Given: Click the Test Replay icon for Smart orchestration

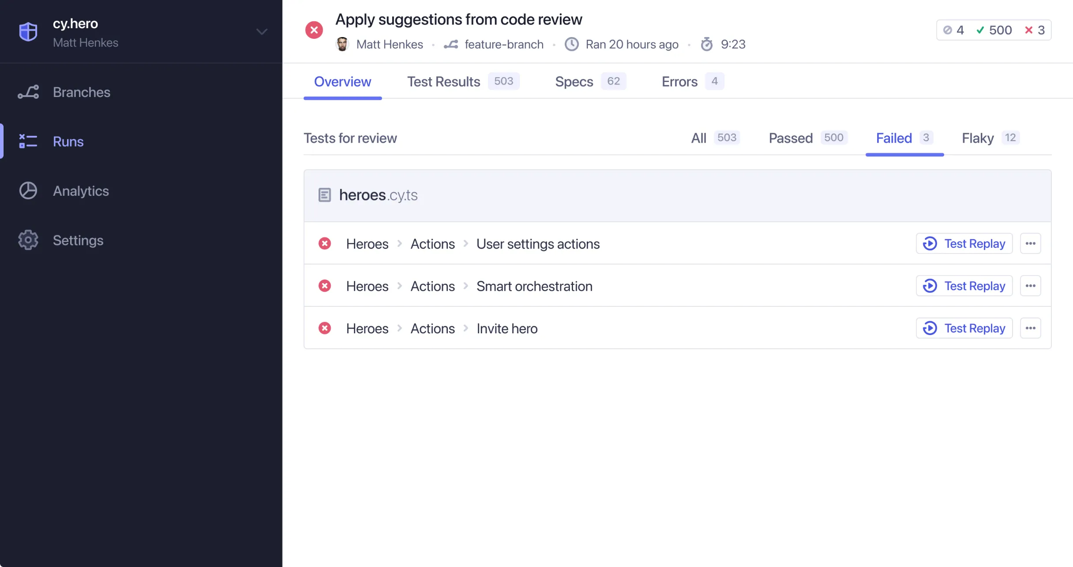Looking at the screenshot, I should click(x=930, y=286).
